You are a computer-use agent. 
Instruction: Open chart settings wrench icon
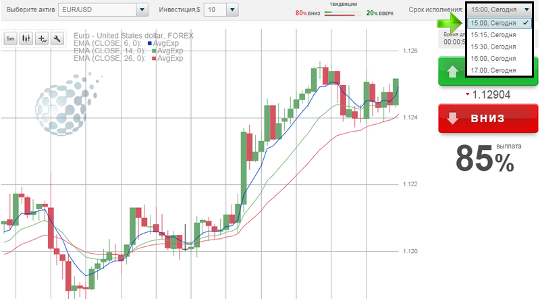click(x=57, y=39)
